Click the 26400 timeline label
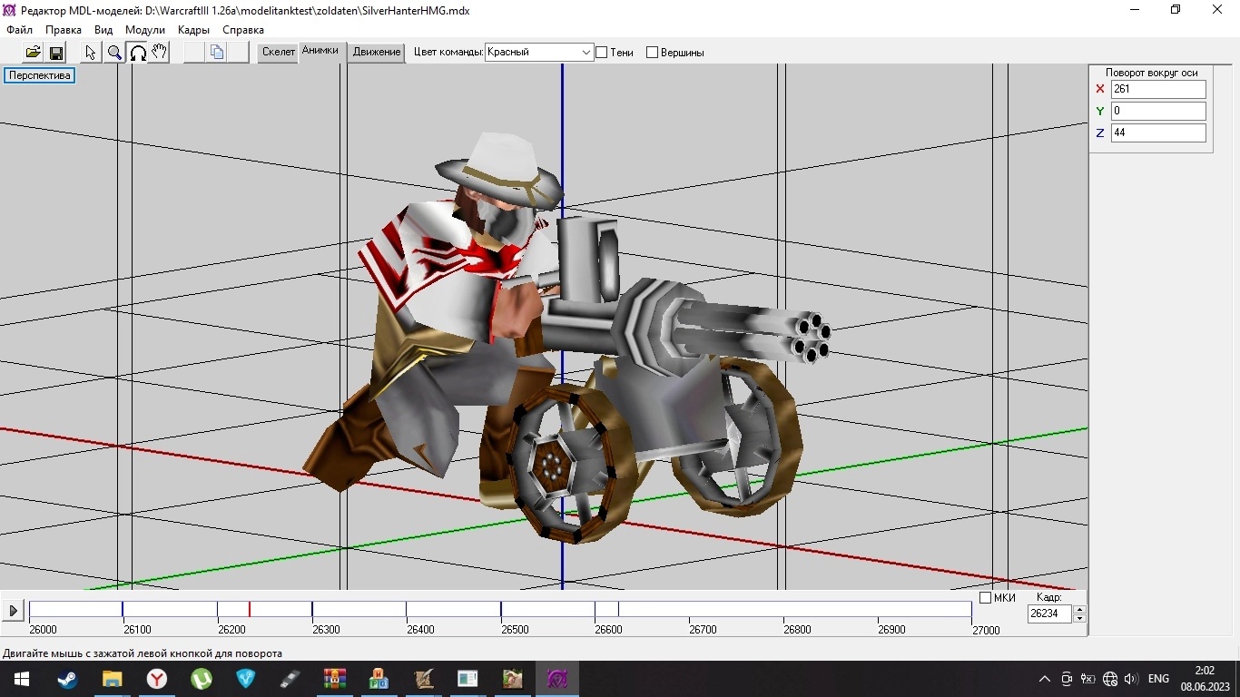1240x697 pixels. pyautogui.click(x=420, y=630)
